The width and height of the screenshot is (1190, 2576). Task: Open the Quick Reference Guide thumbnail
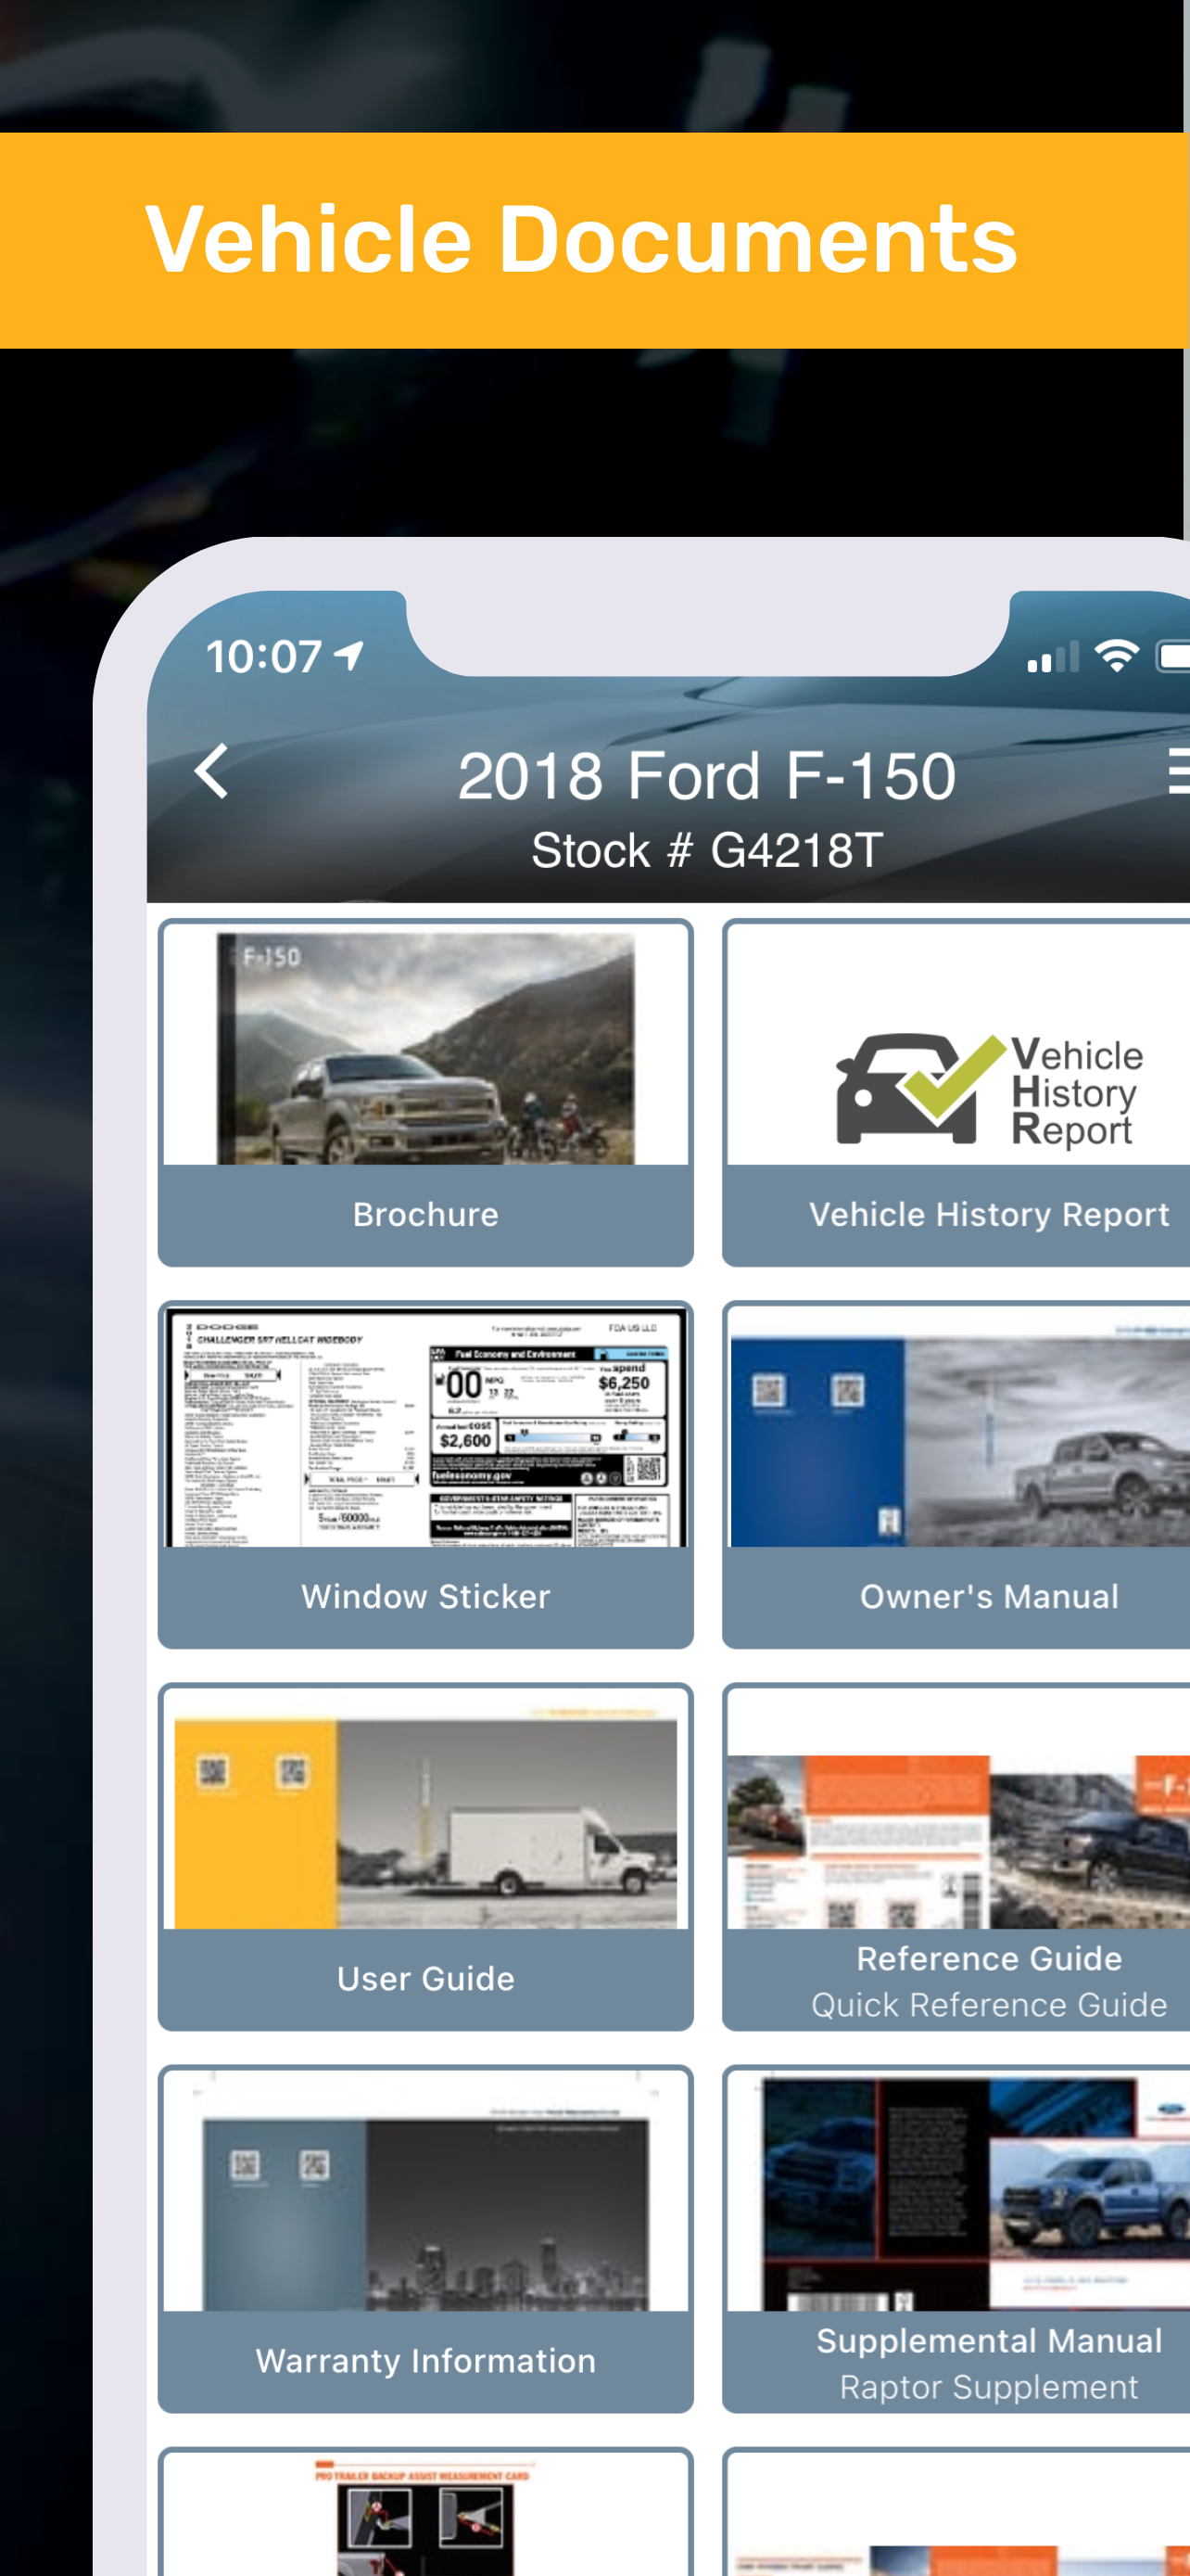[x=959, y=1841]
